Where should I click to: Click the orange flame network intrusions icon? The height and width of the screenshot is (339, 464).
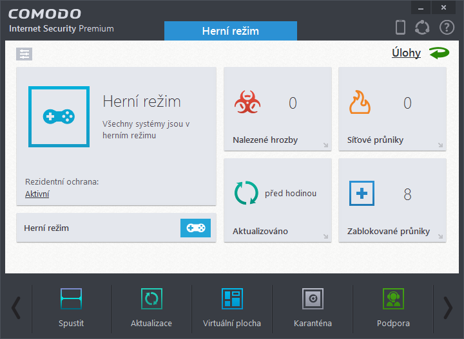(360, 102)
